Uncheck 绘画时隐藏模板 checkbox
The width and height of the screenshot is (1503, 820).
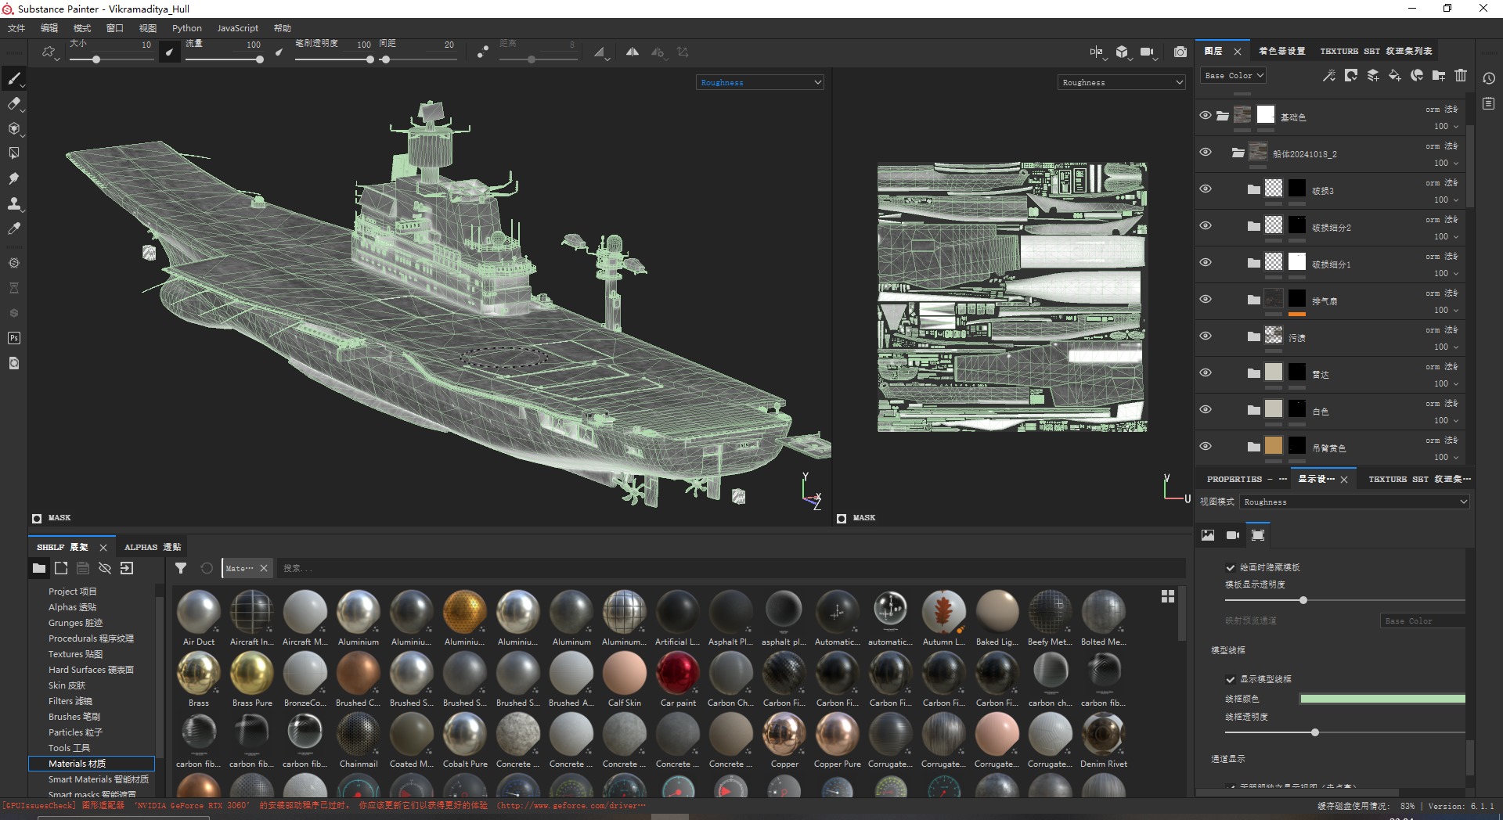tap(1231, 567)
